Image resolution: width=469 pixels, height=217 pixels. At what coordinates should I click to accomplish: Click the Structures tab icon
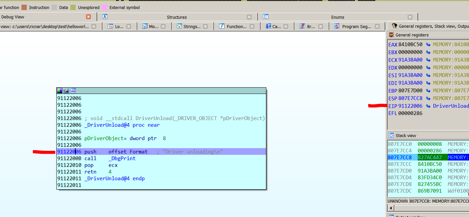click(x=105, y=17)
